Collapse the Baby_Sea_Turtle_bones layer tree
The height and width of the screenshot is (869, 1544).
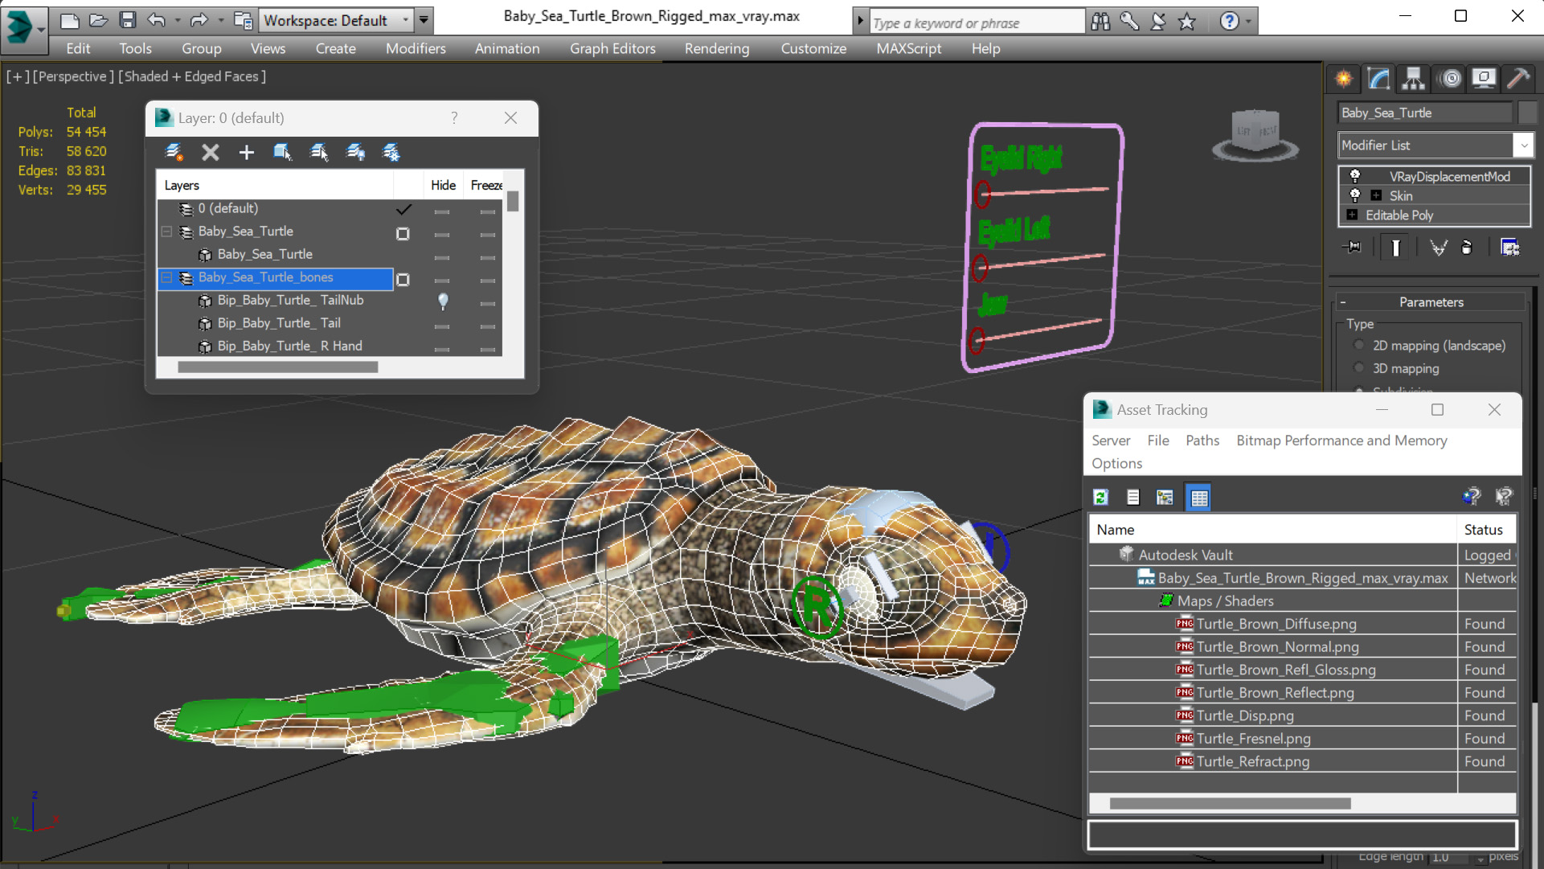tap(166, 277)
